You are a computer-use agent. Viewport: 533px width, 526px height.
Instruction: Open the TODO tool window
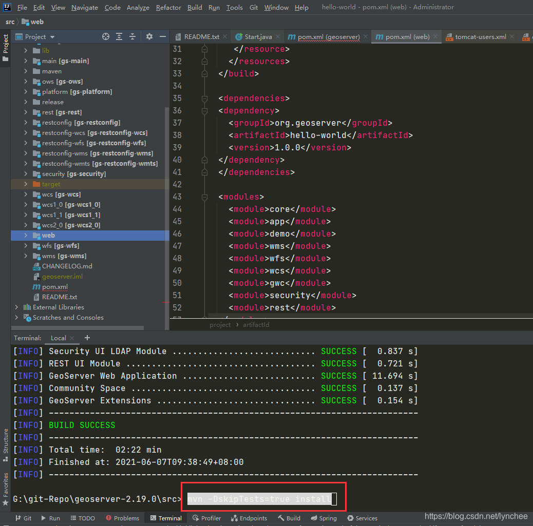pyautogui.click(x=83, y=518)
